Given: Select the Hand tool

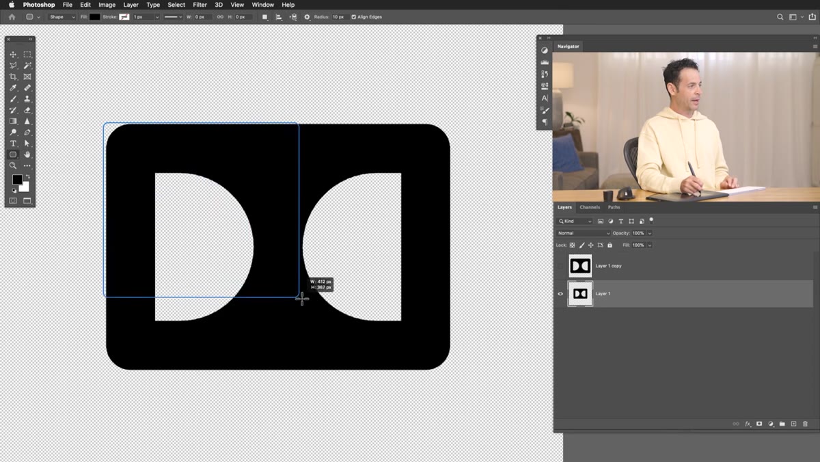Looking at the screenshot, I should tap(27, 154).
